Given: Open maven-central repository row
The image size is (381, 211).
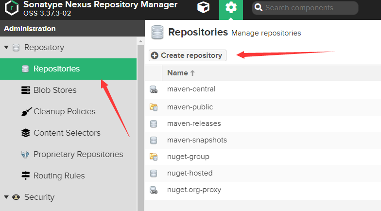Looking at the screenshot, I should click(263, 89).
